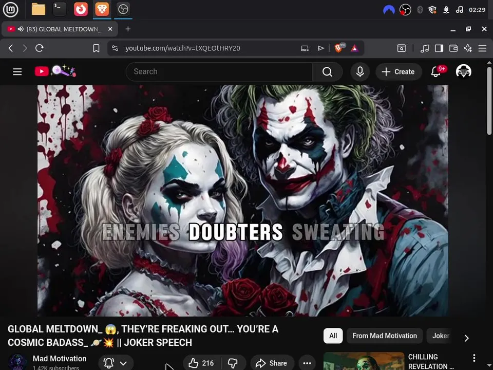Open the notification bell in system tray

click(446, 10)
